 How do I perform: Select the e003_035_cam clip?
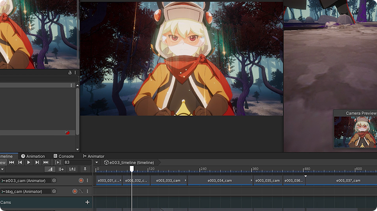tap(268, 180)
